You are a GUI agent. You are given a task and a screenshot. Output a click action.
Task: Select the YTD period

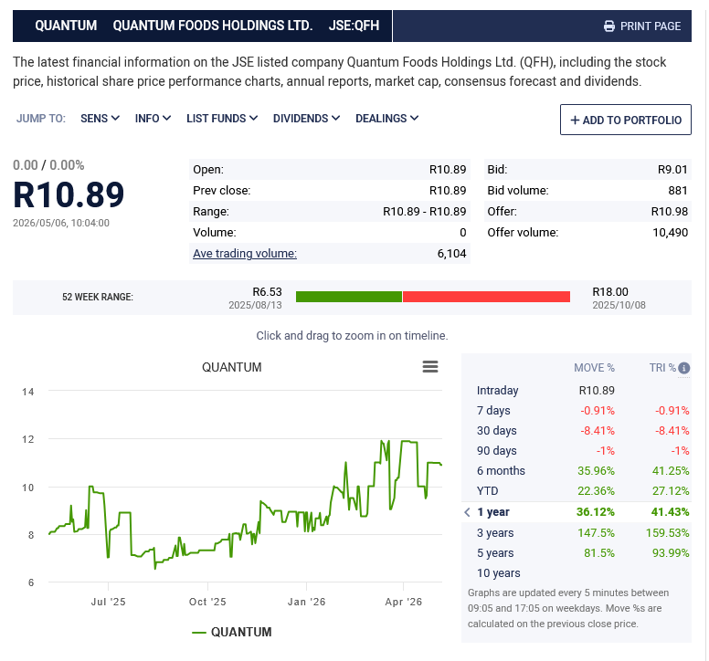[576, 491]
